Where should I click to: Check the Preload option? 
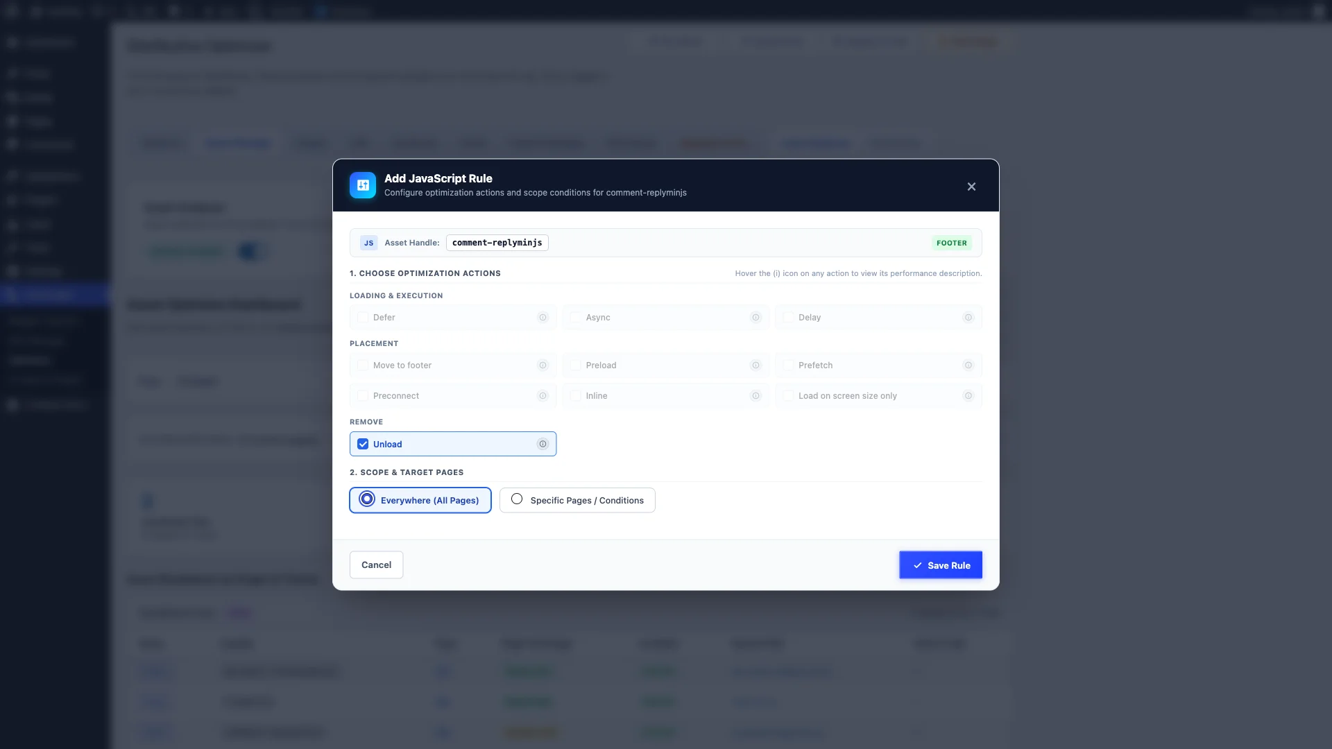point(575,365)
